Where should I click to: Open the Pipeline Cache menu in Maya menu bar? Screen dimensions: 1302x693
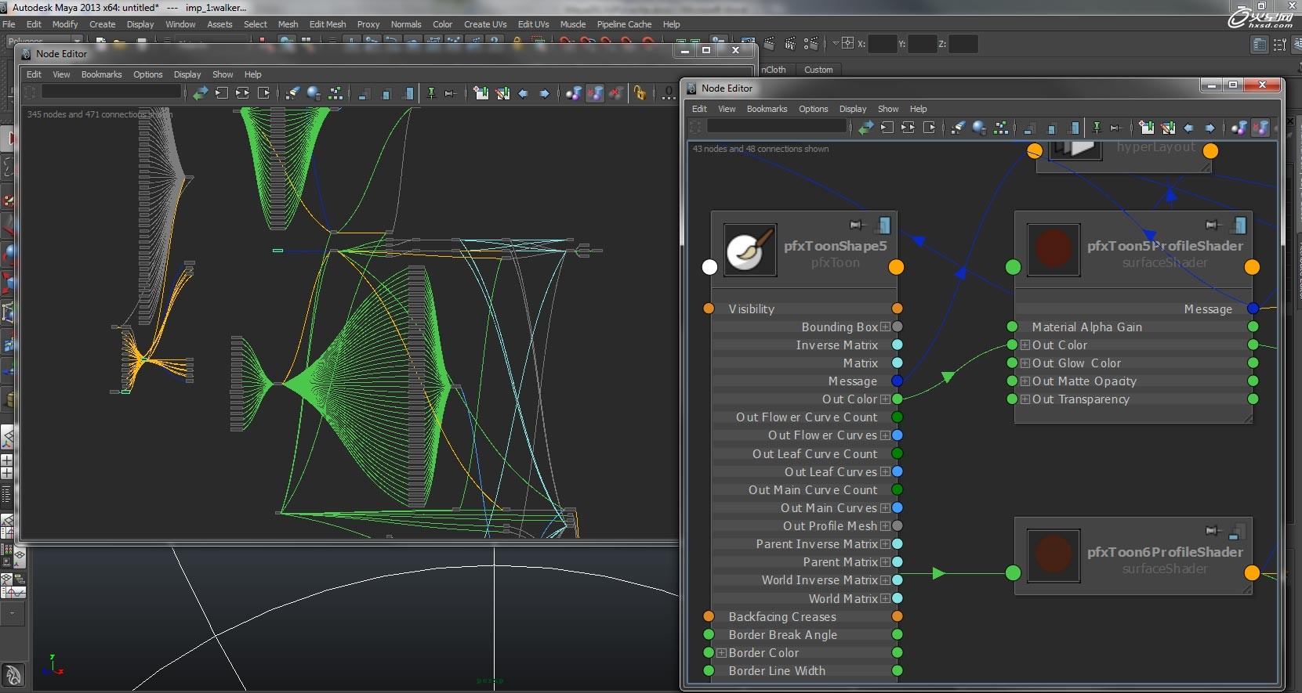624,24
